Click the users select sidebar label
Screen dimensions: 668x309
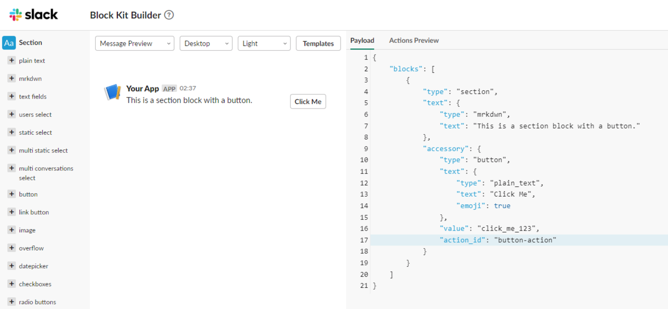35,114
